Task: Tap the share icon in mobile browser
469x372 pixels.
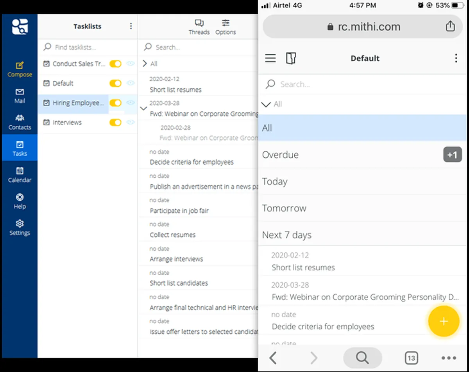Action: click(x=450, y=26)
